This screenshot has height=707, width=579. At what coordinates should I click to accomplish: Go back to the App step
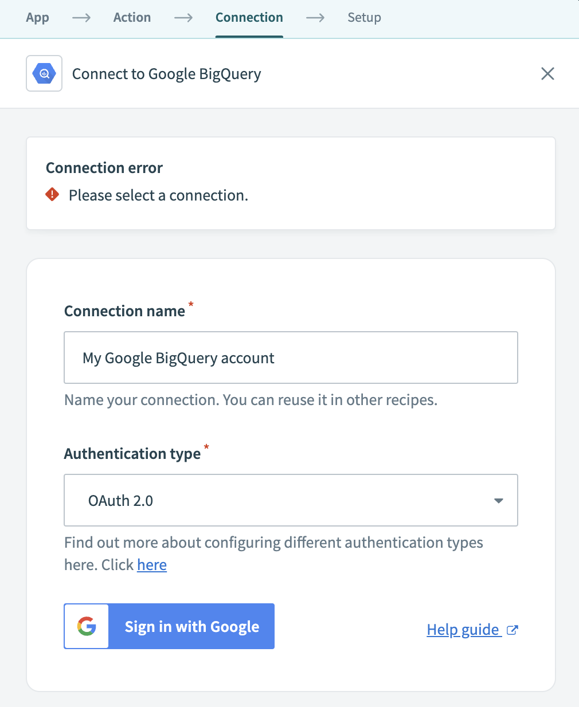[37, 18]
